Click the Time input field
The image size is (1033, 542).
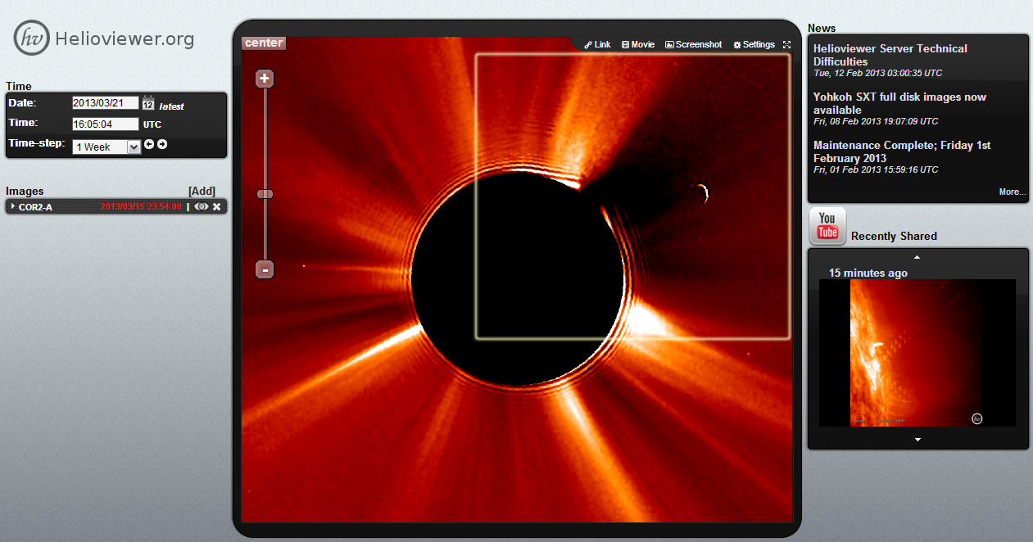tap(105, 124)
